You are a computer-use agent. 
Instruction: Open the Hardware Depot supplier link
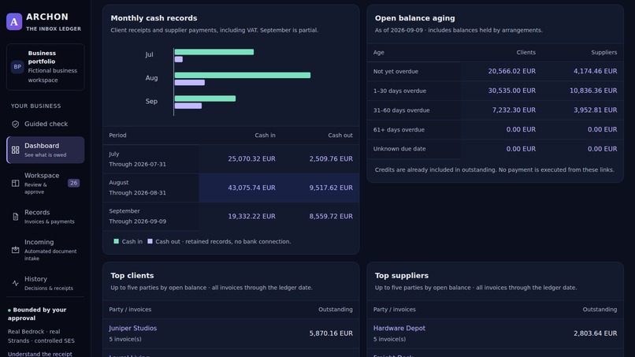[399, 328]
